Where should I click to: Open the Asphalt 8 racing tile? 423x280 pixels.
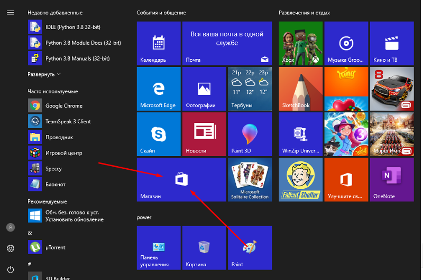(392, 89)
